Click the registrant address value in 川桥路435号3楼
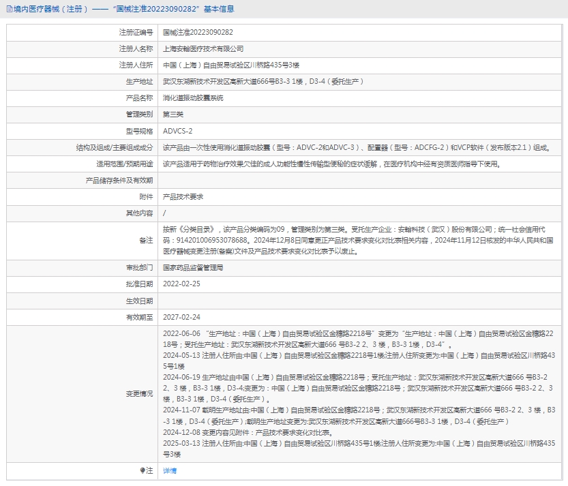The width and height of the screenshot is (568, 486). (x=230, y=65)
